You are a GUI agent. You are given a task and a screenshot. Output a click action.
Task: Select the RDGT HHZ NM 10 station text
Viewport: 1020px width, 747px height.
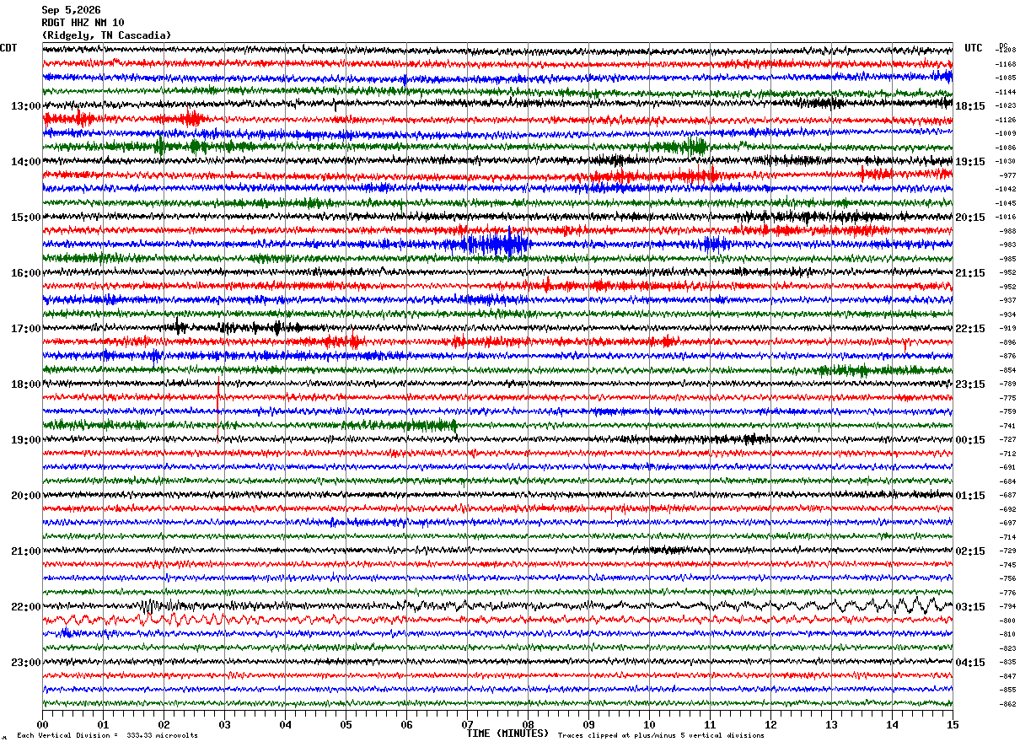[x=83, y=23]
